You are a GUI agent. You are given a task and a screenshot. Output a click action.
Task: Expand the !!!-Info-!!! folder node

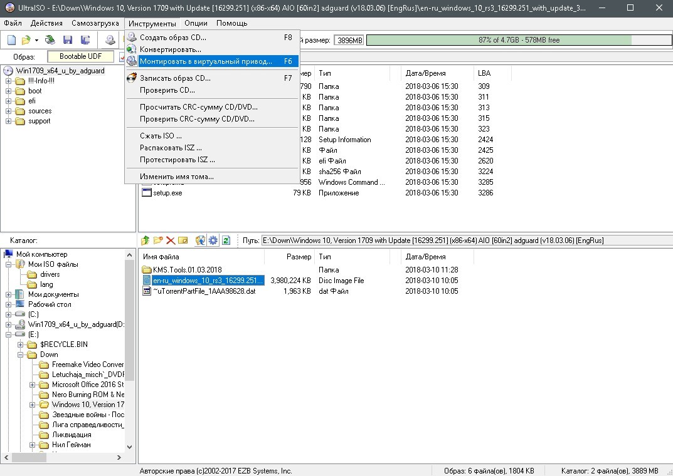(9, 81)
